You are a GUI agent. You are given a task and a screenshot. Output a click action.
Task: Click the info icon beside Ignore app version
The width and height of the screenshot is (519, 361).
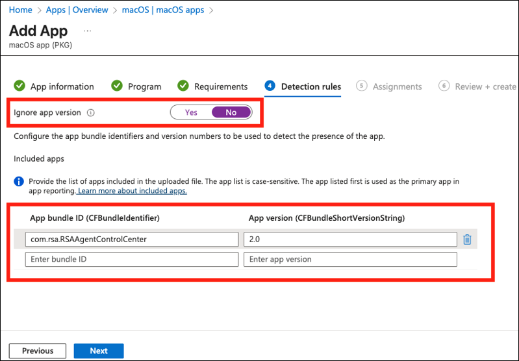click(91, 112)
